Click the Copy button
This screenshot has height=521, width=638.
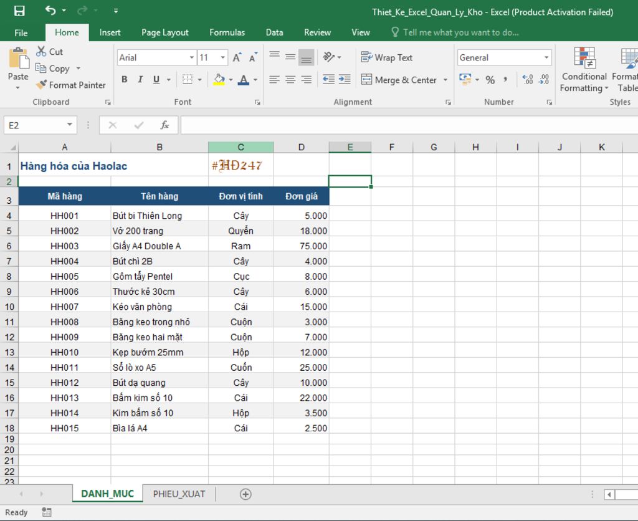coord(53,69)
